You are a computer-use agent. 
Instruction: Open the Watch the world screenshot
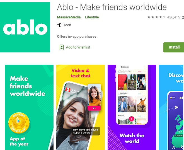click(x=132, y=107)
